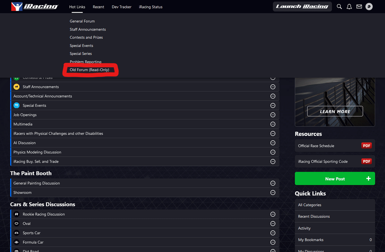Open options menu for Staff Announcements row
Viewport: 385px width, 252px height.
tap(273, 87)
